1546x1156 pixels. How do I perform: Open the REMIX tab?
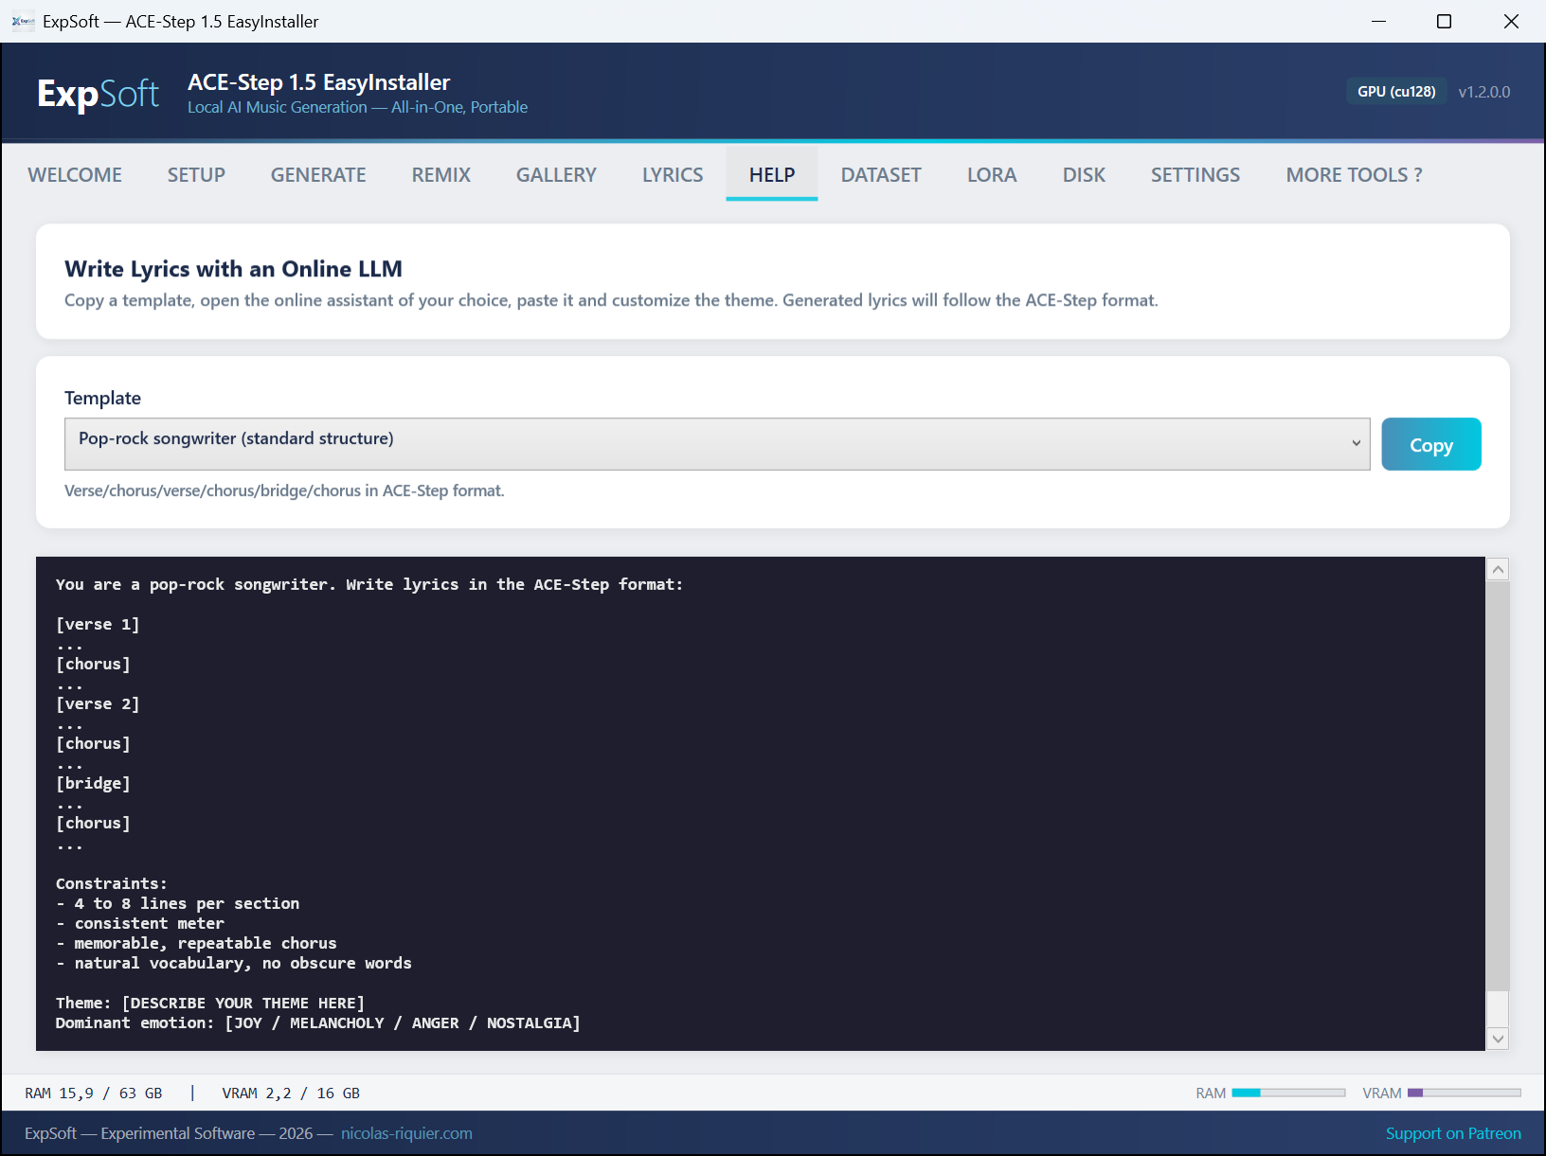[441, 174]
